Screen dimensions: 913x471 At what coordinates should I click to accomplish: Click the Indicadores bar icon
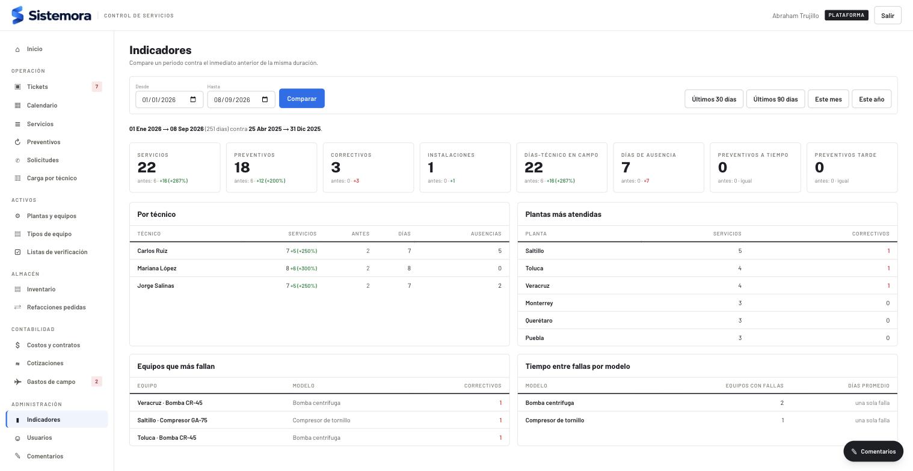tap(17, 420)
